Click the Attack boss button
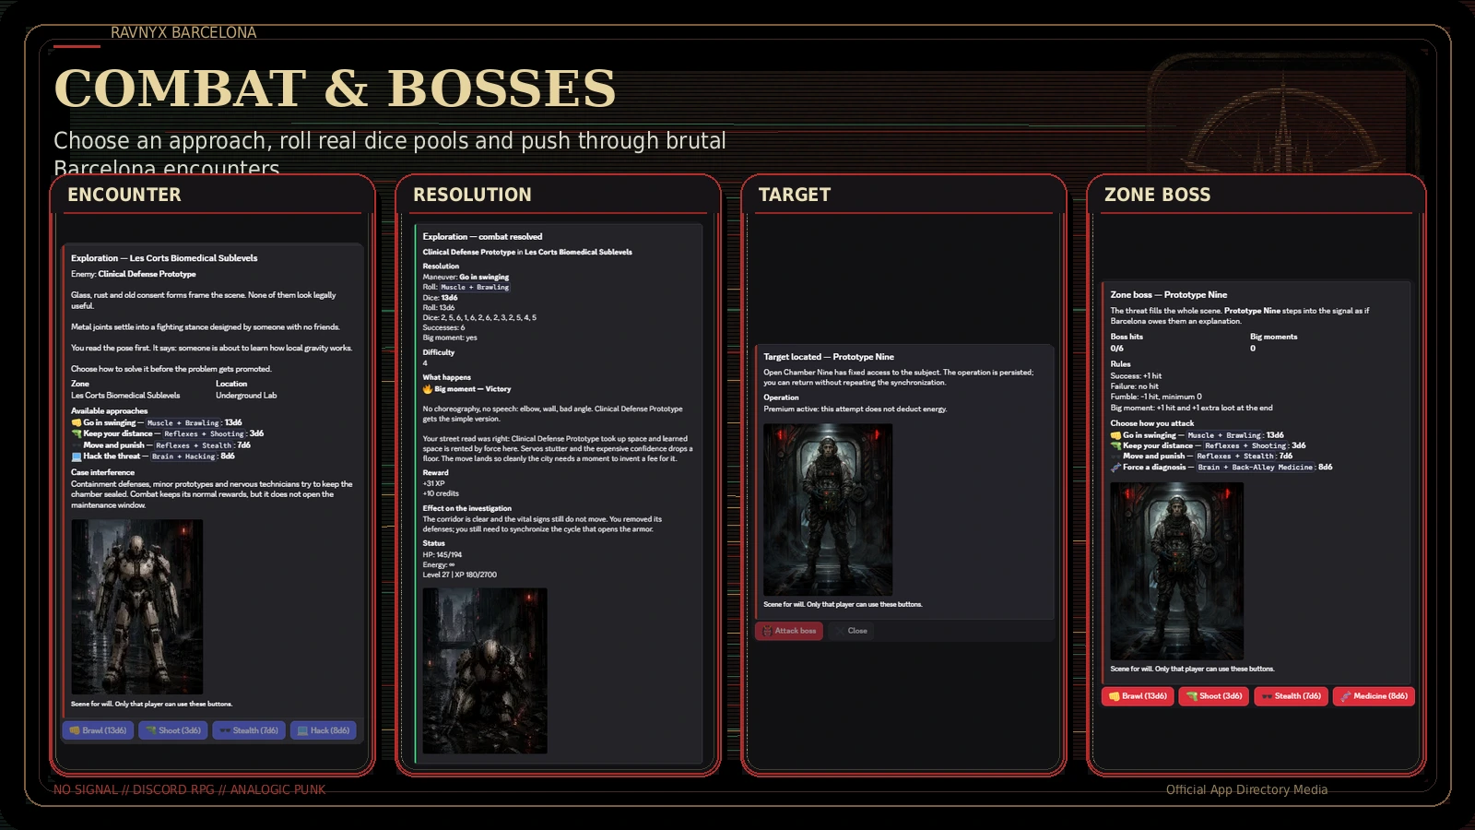The image size is (1475, 830). click(789, 631)
